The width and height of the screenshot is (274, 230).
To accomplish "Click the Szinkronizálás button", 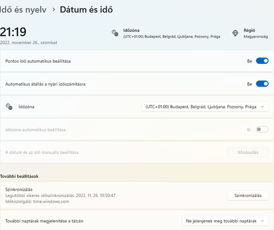I will tap(248, 195).
